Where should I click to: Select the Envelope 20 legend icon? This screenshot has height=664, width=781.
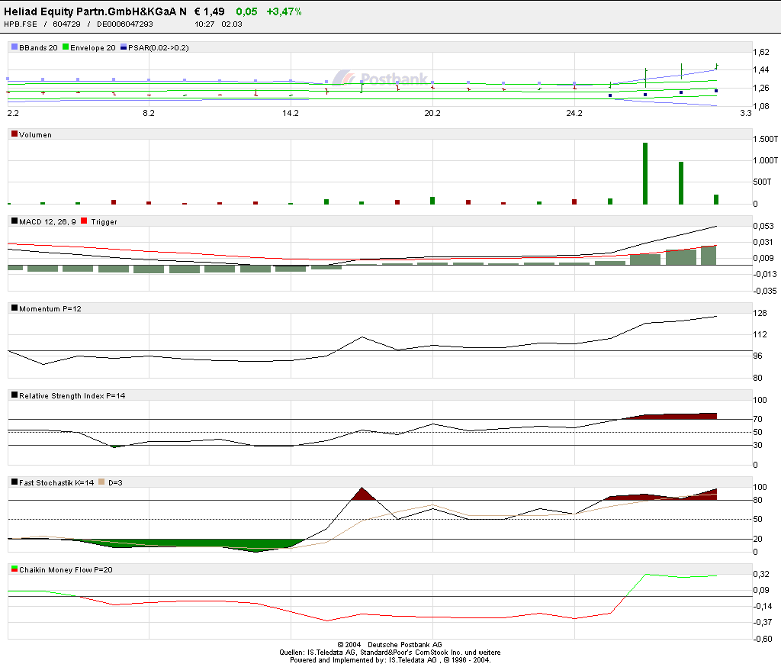pyautogui.click(x=64, y=48)
